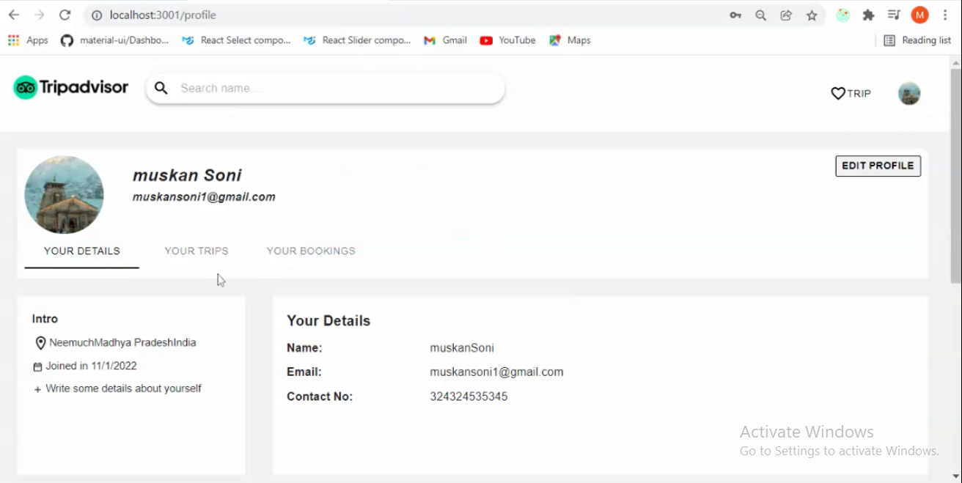Click the magnifier icon in the search bar
Viewport: 962px width, 483px height.
161,88
